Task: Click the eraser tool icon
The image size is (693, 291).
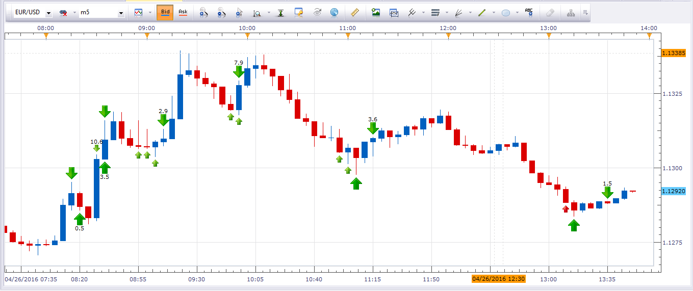Action: click(x=550, y=13)
